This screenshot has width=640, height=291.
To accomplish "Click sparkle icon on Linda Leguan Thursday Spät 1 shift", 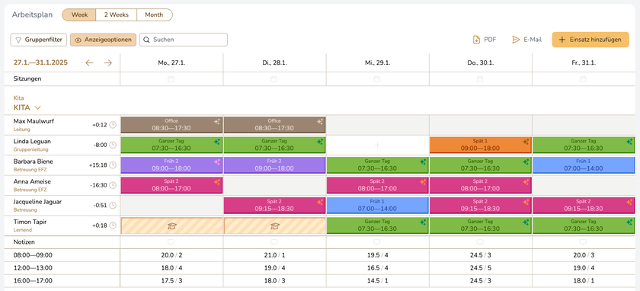I will click(x=526, y=142).
